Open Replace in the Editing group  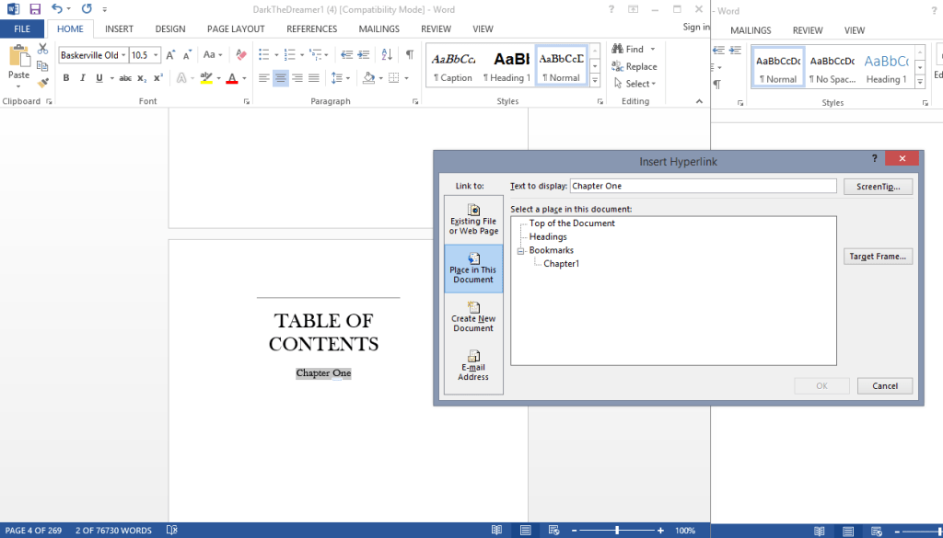[637, 66]
